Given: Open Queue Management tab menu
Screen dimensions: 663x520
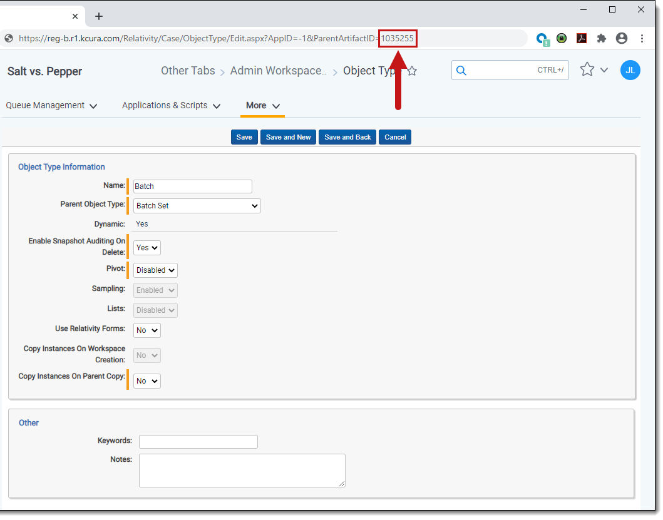Looking at the screenshot, I should [51, 106].
